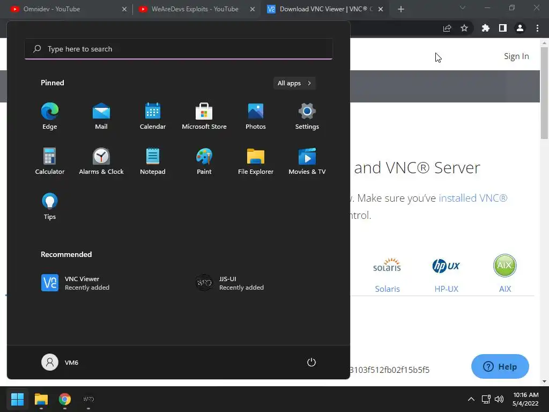Open Chrome extensions puzzle icon
Image resolution: width=549 pixels, height=412 pixels.
click(x=485, y=28)
